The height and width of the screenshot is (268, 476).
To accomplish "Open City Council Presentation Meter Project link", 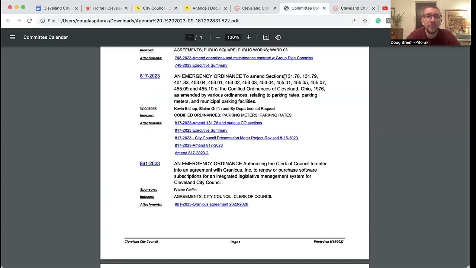I will click(236, 138).
